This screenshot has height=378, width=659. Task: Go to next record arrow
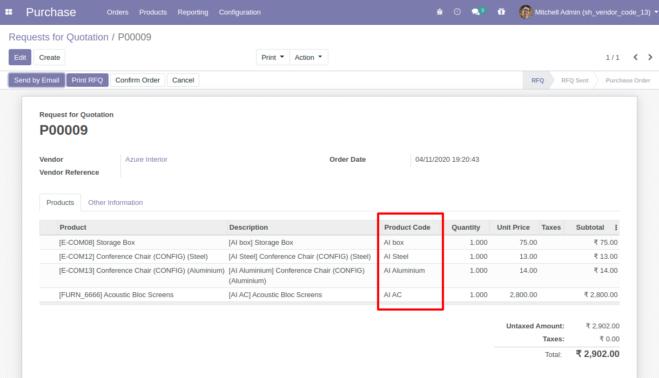[x=650, y=57]
